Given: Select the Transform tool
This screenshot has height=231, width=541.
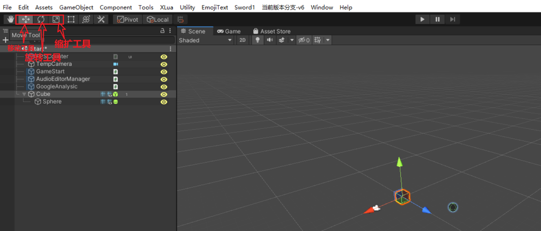Looking at the screenshot, I should pos(86,19).
